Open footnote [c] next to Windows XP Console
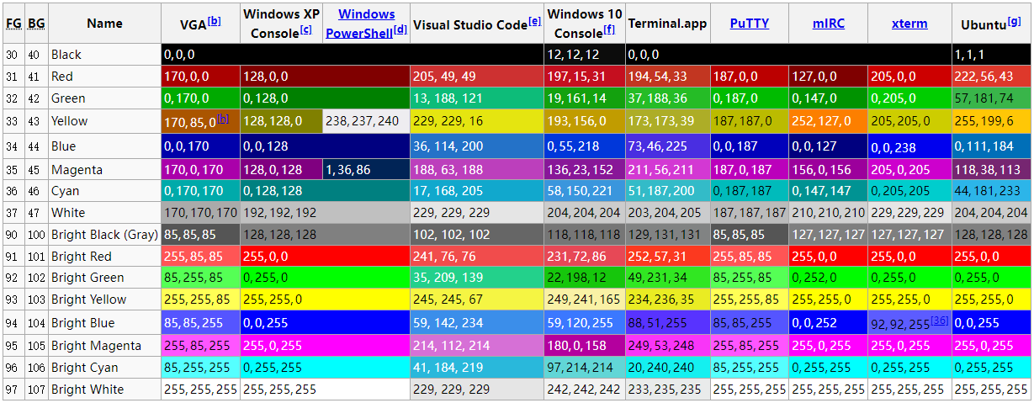1034x403 pixels. pyautogui.click(x=305, y=30)
